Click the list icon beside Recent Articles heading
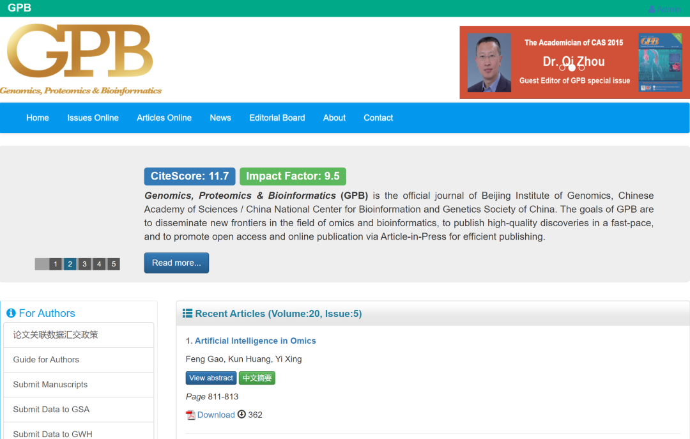This screenshot has width=690, height=439. point(187,313)
